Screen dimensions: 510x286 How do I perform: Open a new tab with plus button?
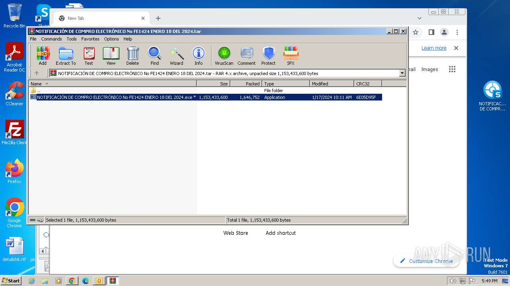click(x=158, y=18)
